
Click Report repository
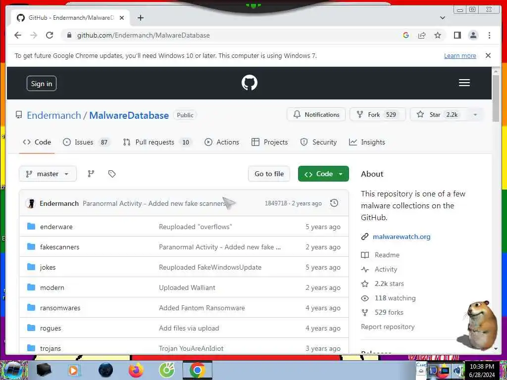[x=387, y=327]
